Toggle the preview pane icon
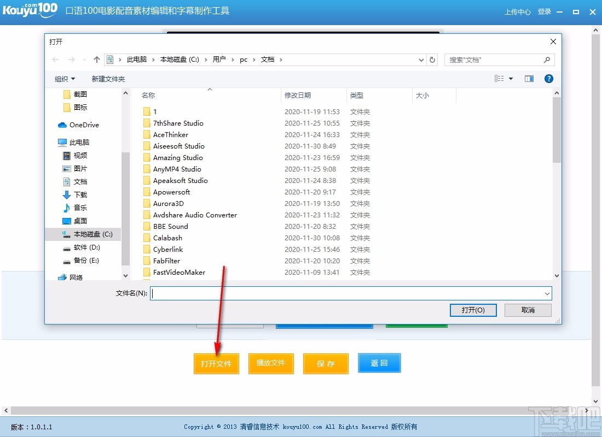Screen dimensions: 602x437 click(529, 79)
